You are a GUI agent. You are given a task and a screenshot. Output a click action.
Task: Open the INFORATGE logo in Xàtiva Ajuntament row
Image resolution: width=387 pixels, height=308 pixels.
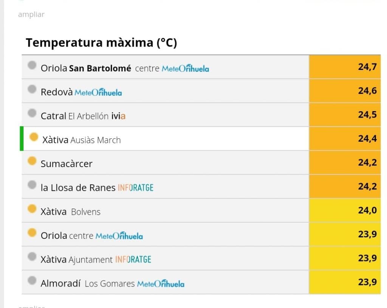[x=133, y=260]
